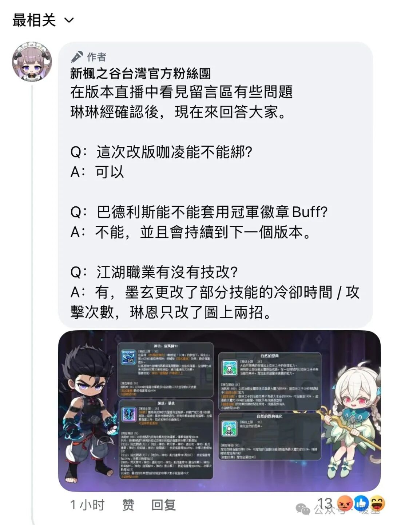Click 赞 to like the comment

pos(128,505)
